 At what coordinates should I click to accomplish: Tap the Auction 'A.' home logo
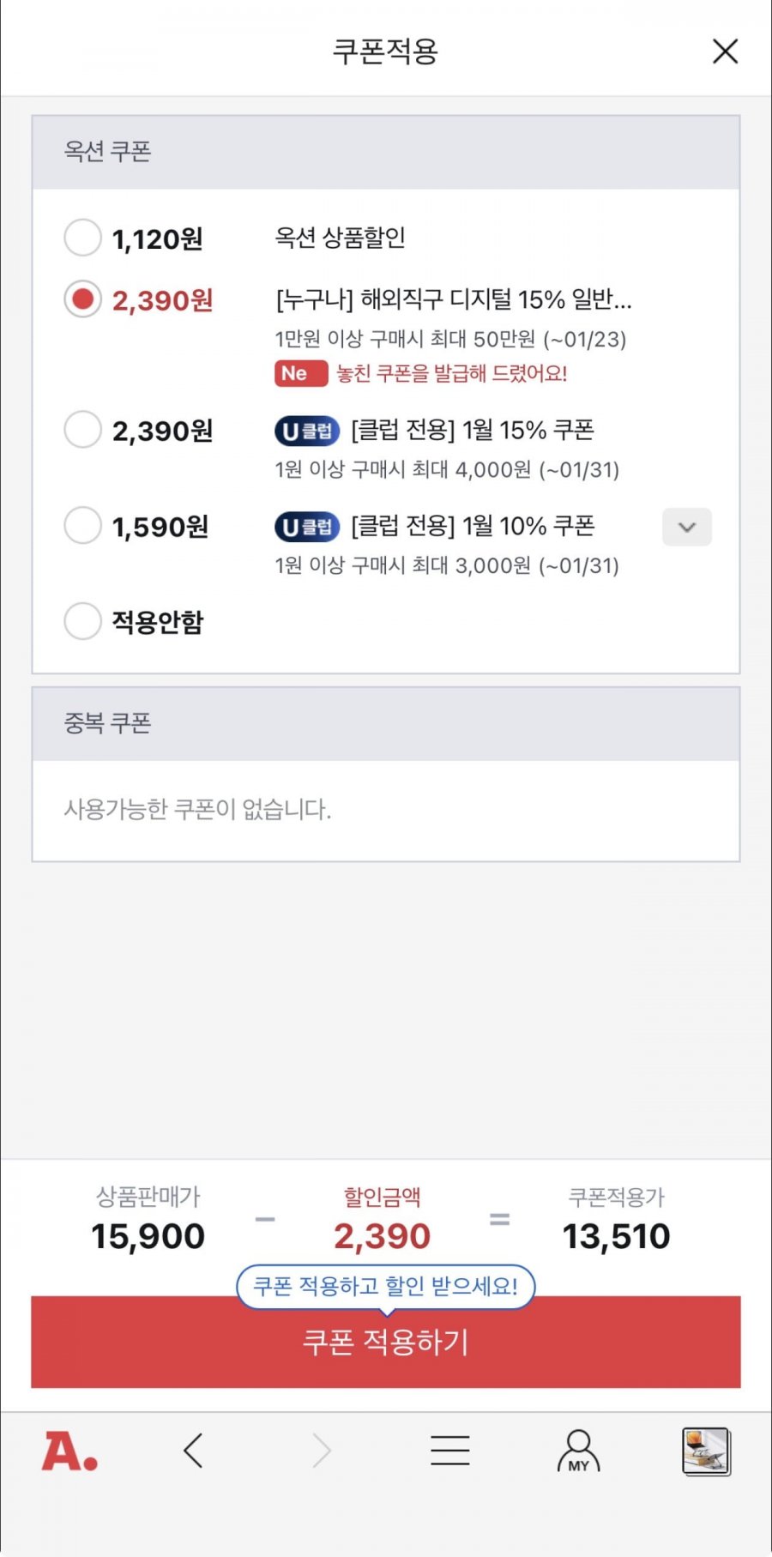tap(69, 1451)
